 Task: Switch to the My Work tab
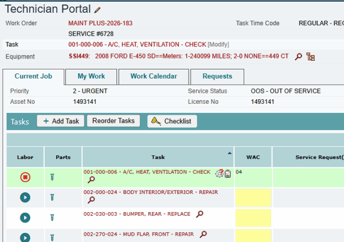coord(91,76)
